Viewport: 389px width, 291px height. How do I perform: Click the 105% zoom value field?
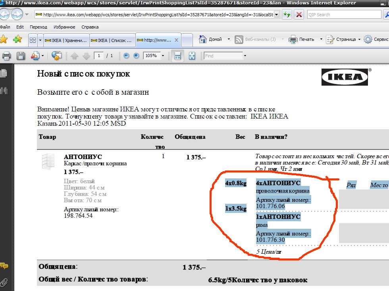click(x=151, y=56)
